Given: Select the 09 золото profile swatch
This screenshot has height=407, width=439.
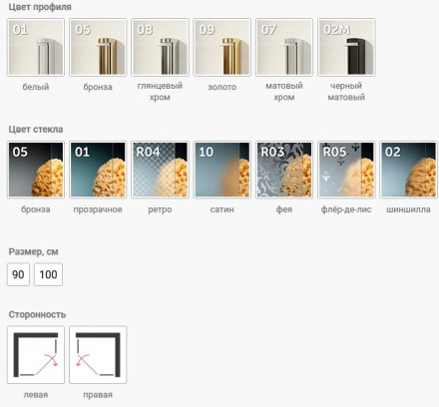Looking at the screenshot, I should pos(222,47).
